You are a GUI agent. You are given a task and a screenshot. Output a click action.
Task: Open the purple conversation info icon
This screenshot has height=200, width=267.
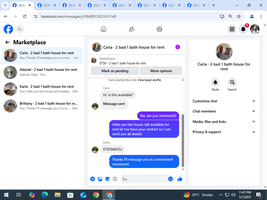pos(177,47)
